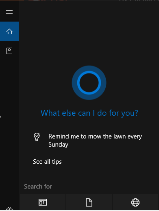Select the Home icon in sidebar
Screen dimensions: 159x211
pyautogui.click(x=9, y=31)
